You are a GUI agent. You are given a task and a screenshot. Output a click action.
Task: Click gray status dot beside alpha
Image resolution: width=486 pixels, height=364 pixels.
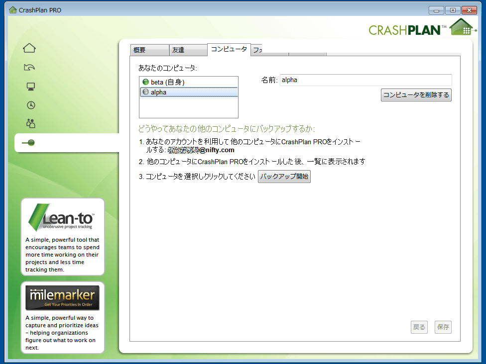coord(145,92)
